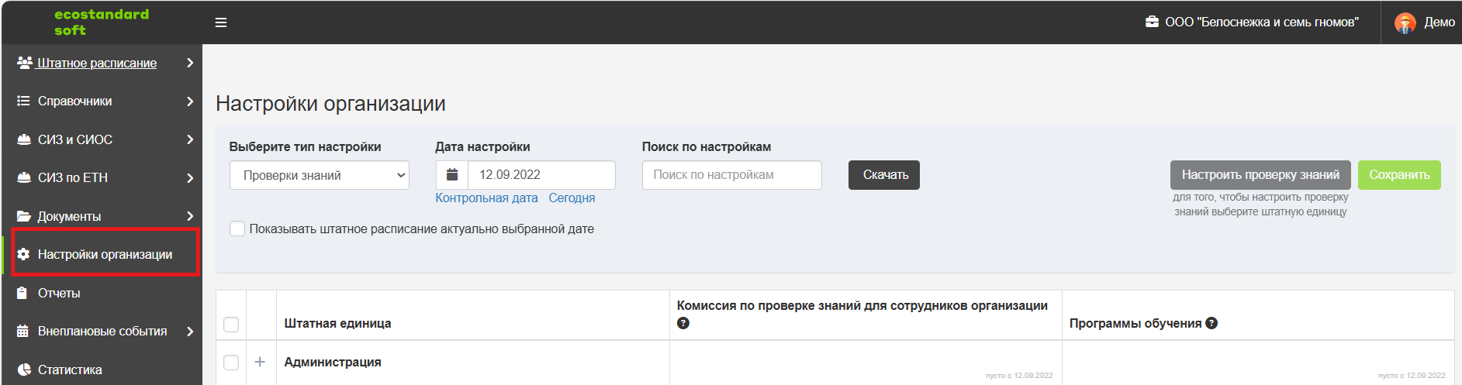Screen dimensions: 1462x385
Task: Click the Сохранить button
Action: click(1399, 175)
